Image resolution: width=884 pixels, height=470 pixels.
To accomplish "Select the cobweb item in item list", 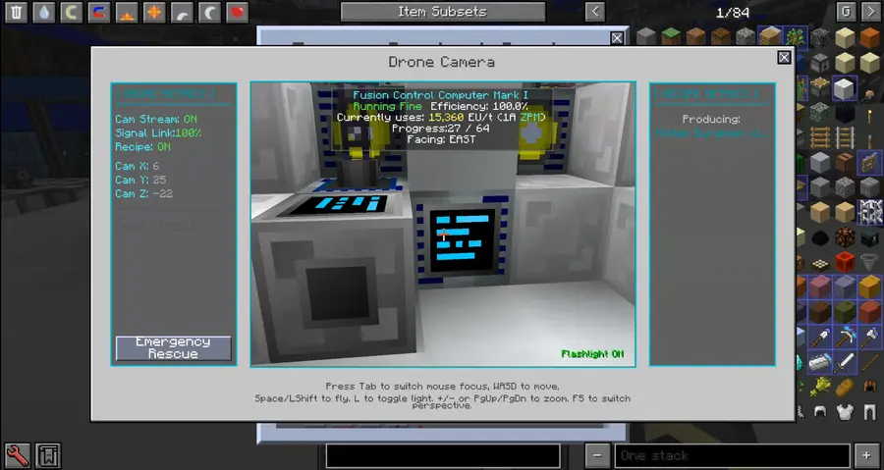I will coord(870,212).
